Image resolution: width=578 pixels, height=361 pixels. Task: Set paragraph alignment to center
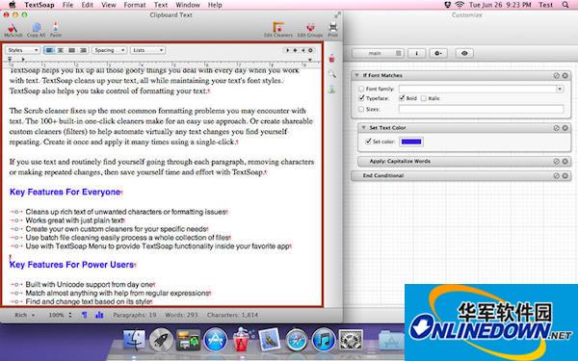(60, 50)
